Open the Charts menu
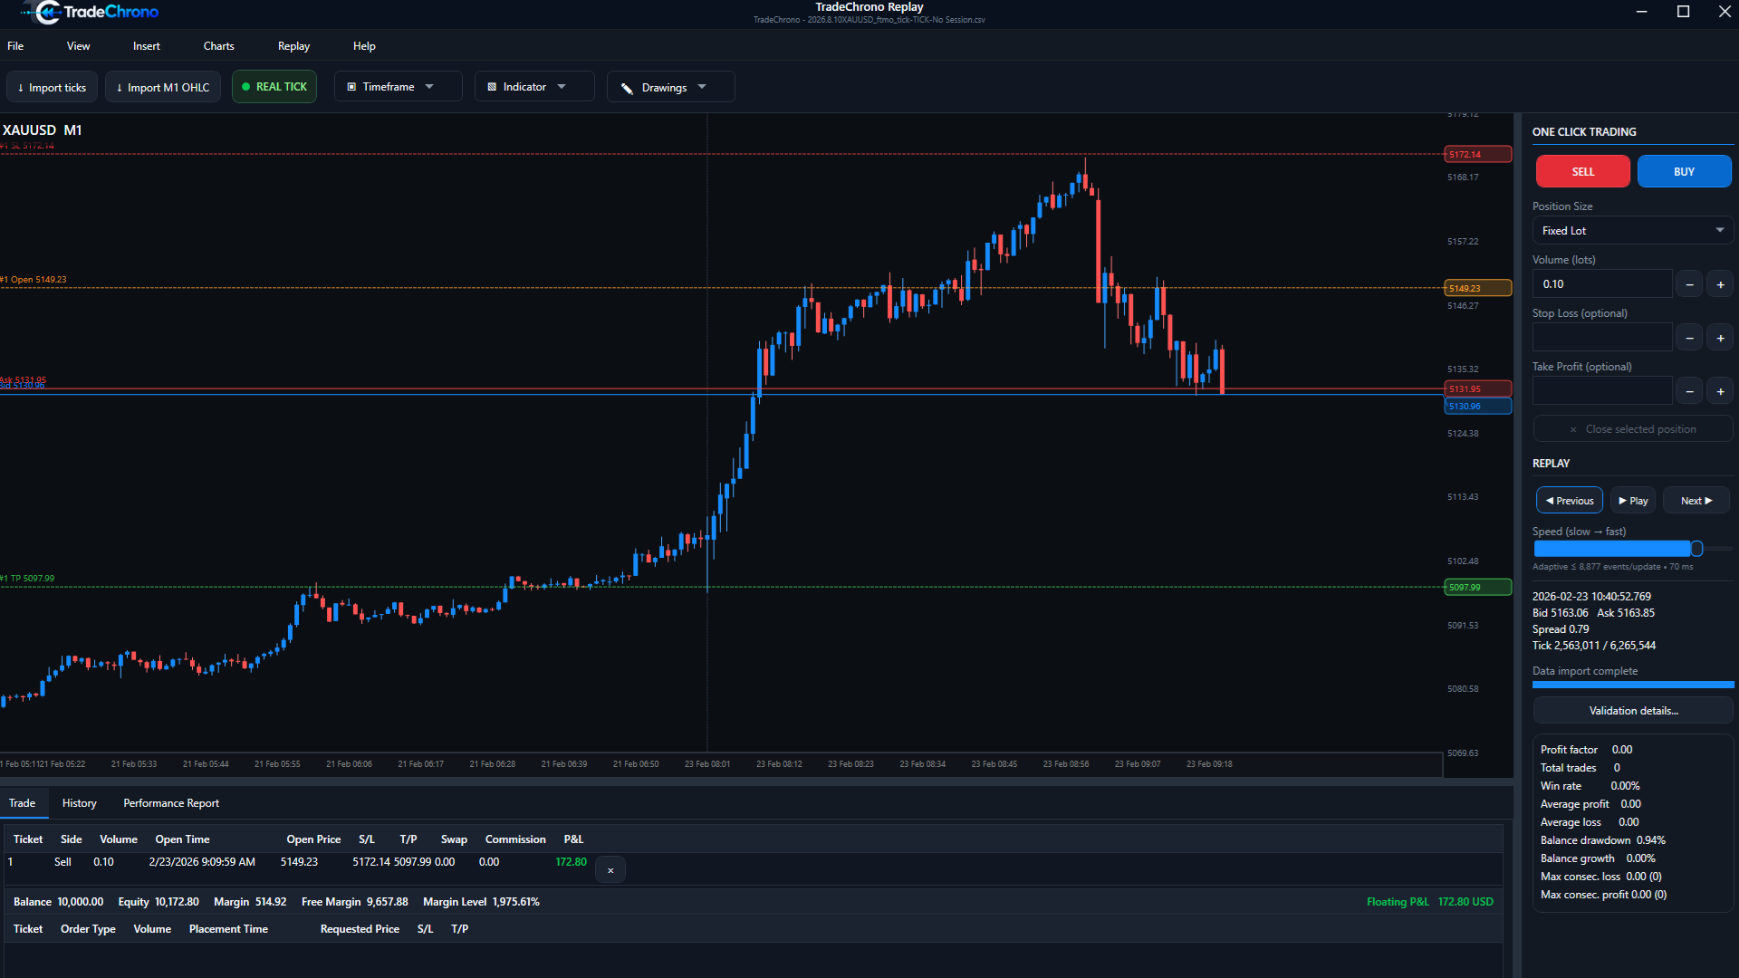 218,46
